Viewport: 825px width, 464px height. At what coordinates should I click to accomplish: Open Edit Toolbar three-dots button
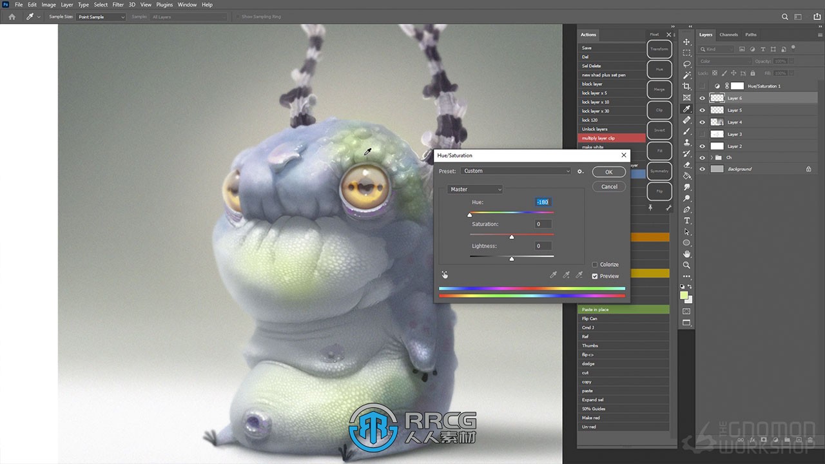[x=686, y=276]
